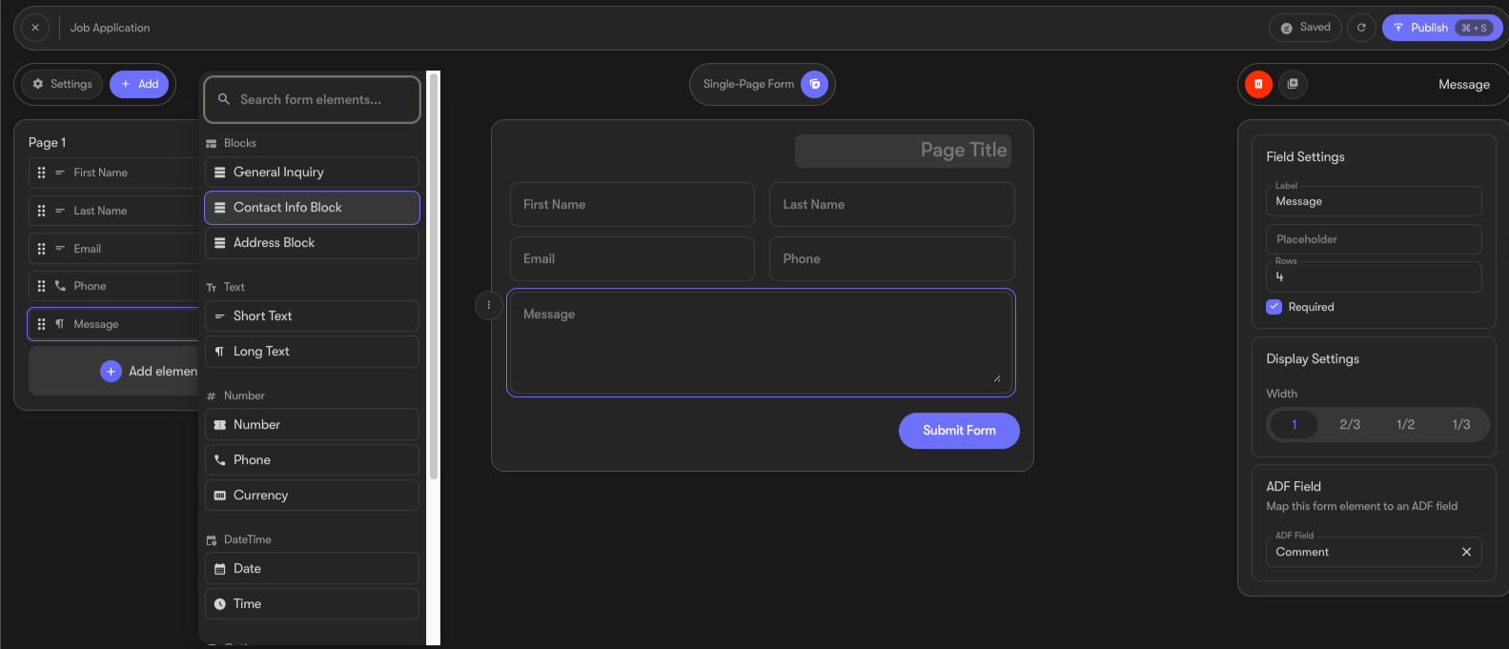1509x649 pixels.
Task: Set field width to 1/3
Action: pos(1460,424)
